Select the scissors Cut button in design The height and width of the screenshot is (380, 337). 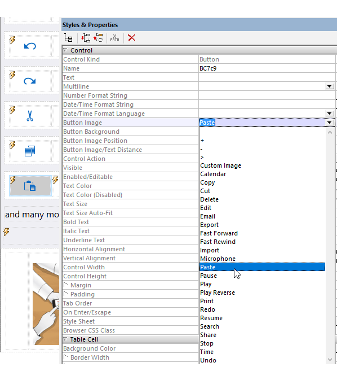coord(30,116)
